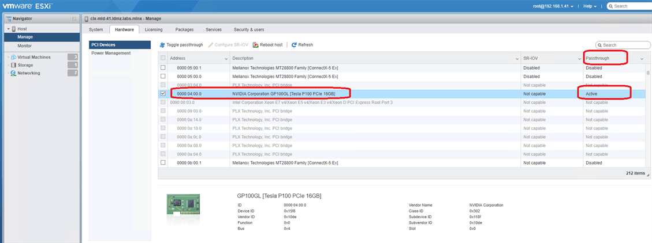
Task: Click the Toggle passthrough icon
Action: pos(162,45)
